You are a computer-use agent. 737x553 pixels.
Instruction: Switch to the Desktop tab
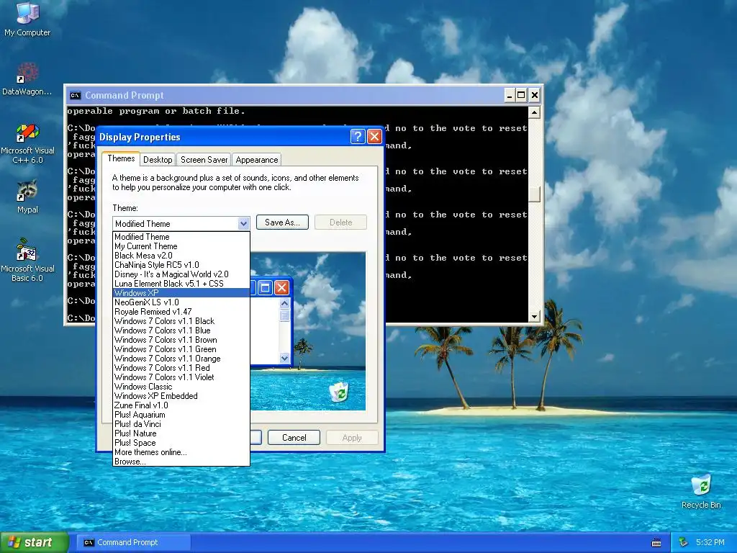click(x=158, y=160)
